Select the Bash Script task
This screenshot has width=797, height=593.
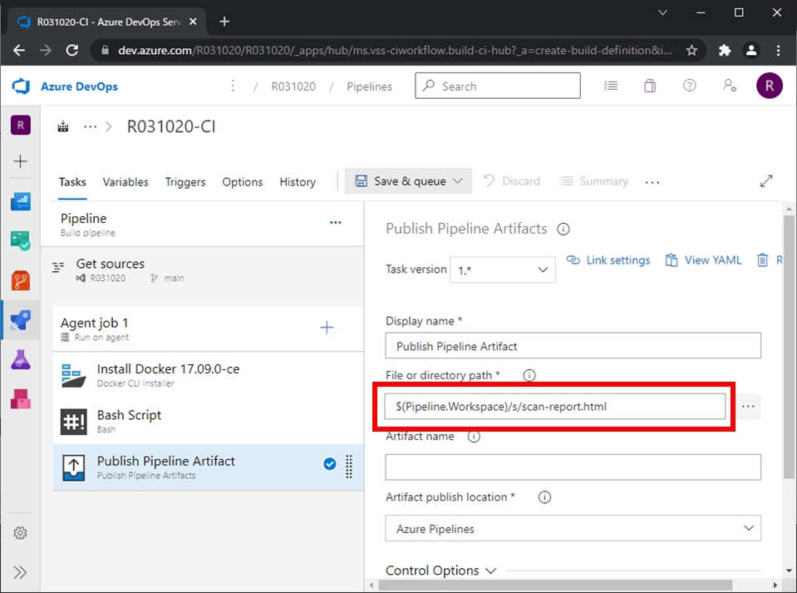(208, 421)
